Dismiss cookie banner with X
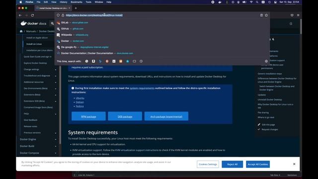 tap(294, 164)
